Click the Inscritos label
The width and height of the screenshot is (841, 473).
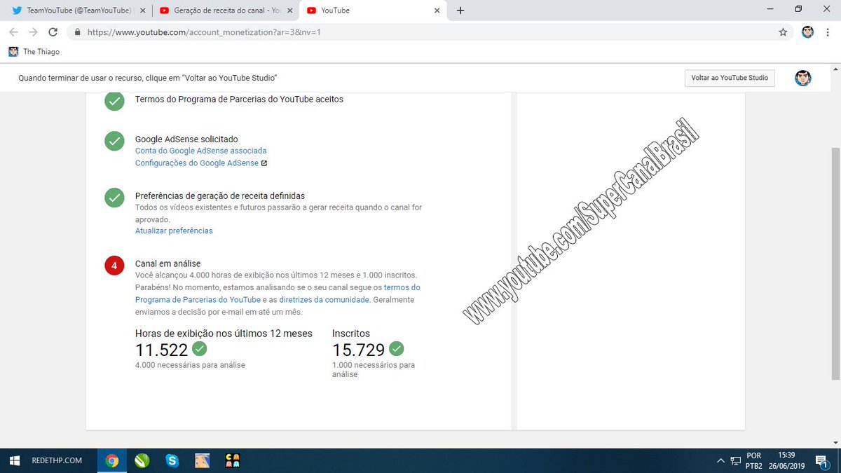351,334
